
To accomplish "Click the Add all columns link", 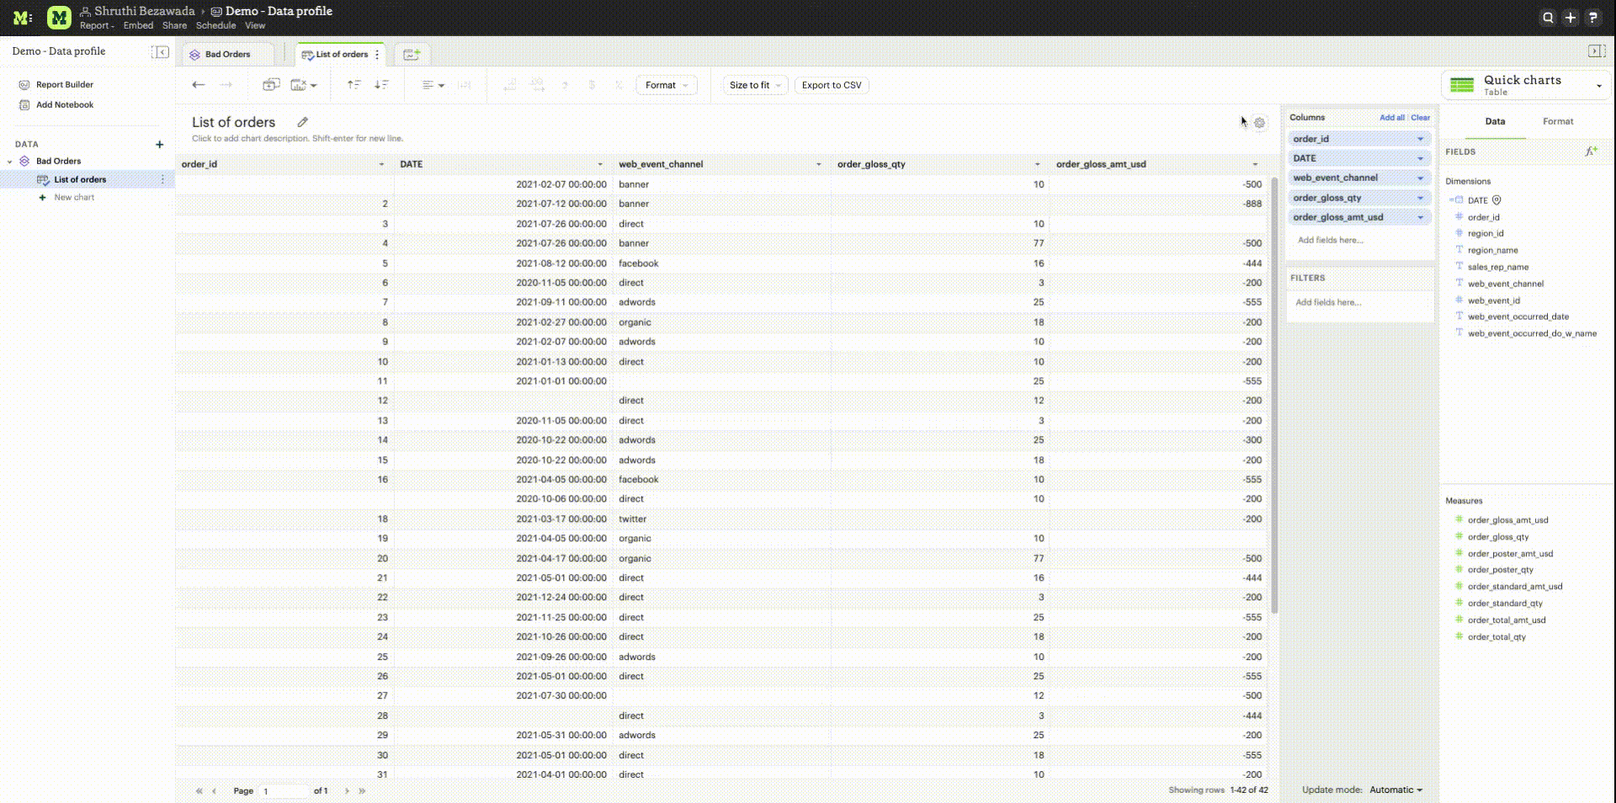I will 1391,118.
